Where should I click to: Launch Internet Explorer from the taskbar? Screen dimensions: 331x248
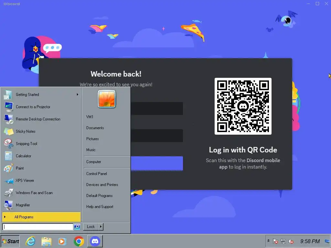[30, 241]
